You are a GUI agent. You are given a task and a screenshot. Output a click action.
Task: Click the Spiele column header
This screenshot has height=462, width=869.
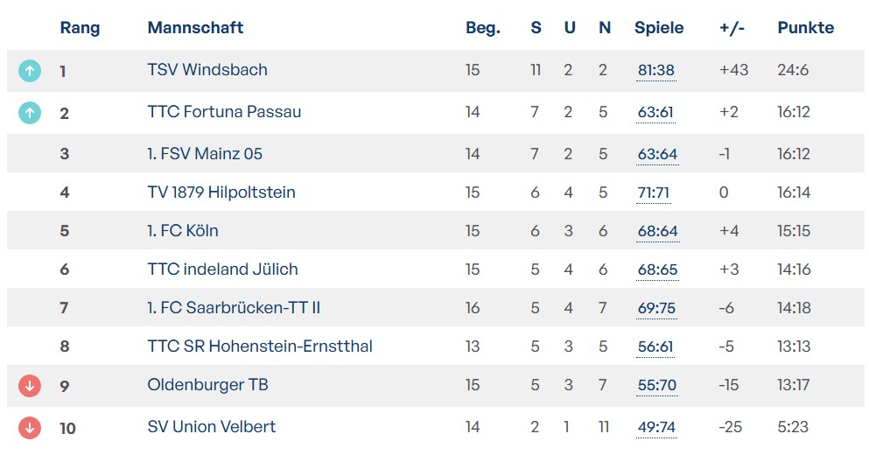pyautogui.click(x=659, y=28)
